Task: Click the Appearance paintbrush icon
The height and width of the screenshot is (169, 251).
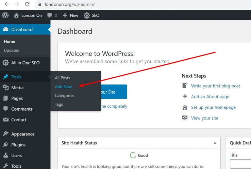Action: click(x=6, y=134)
